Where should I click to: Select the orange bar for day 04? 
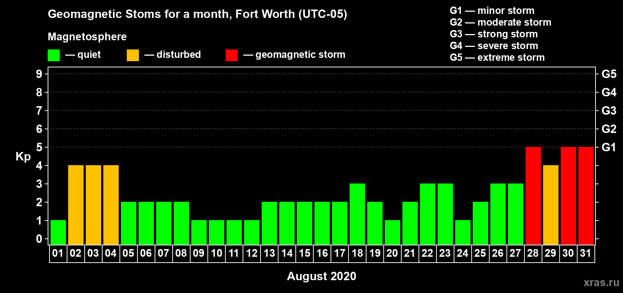tap(111, 205)
